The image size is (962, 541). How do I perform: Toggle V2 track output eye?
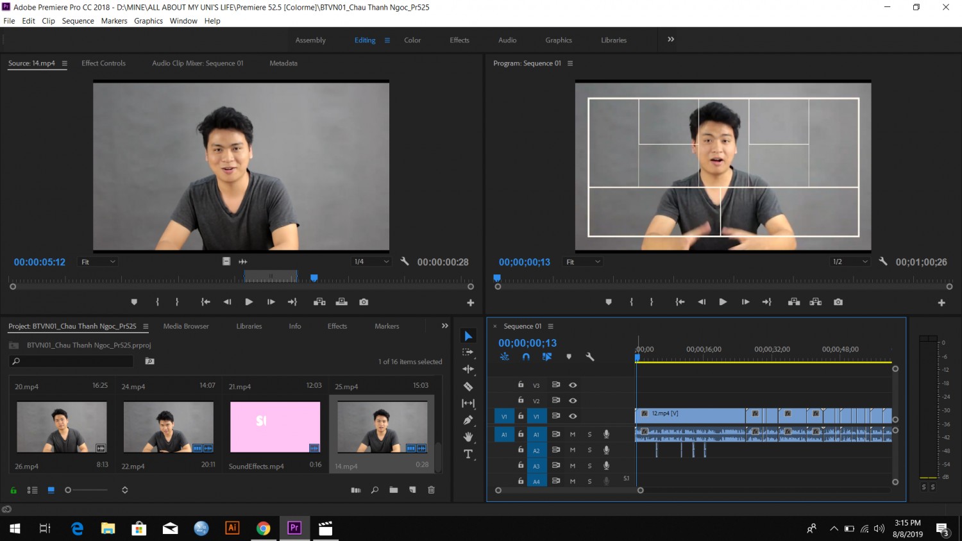point(573,401)
